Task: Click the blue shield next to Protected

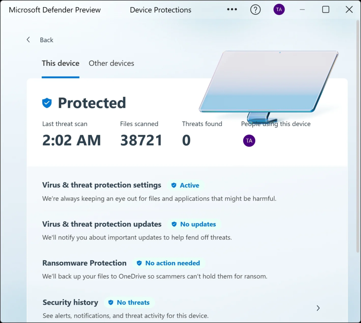Action: [47, 103]
